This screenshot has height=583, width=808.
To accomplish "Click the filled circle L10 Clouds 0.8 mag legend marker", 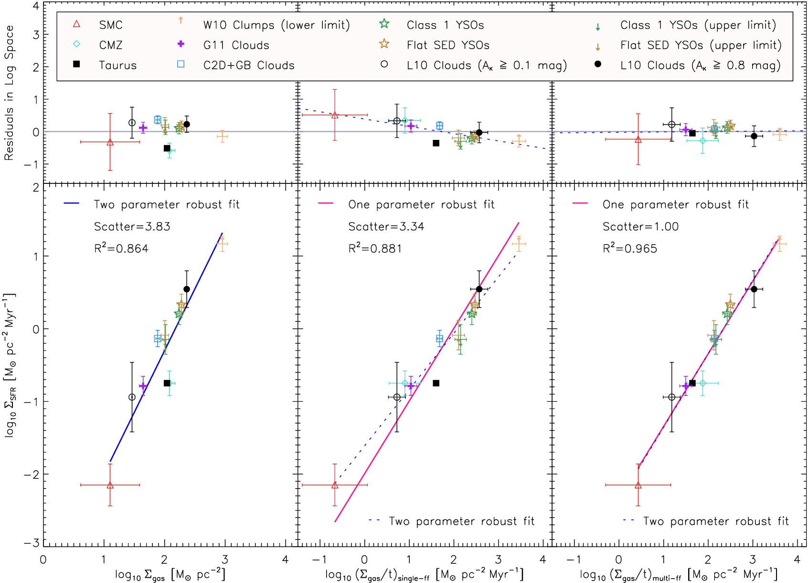I will 597,64.
